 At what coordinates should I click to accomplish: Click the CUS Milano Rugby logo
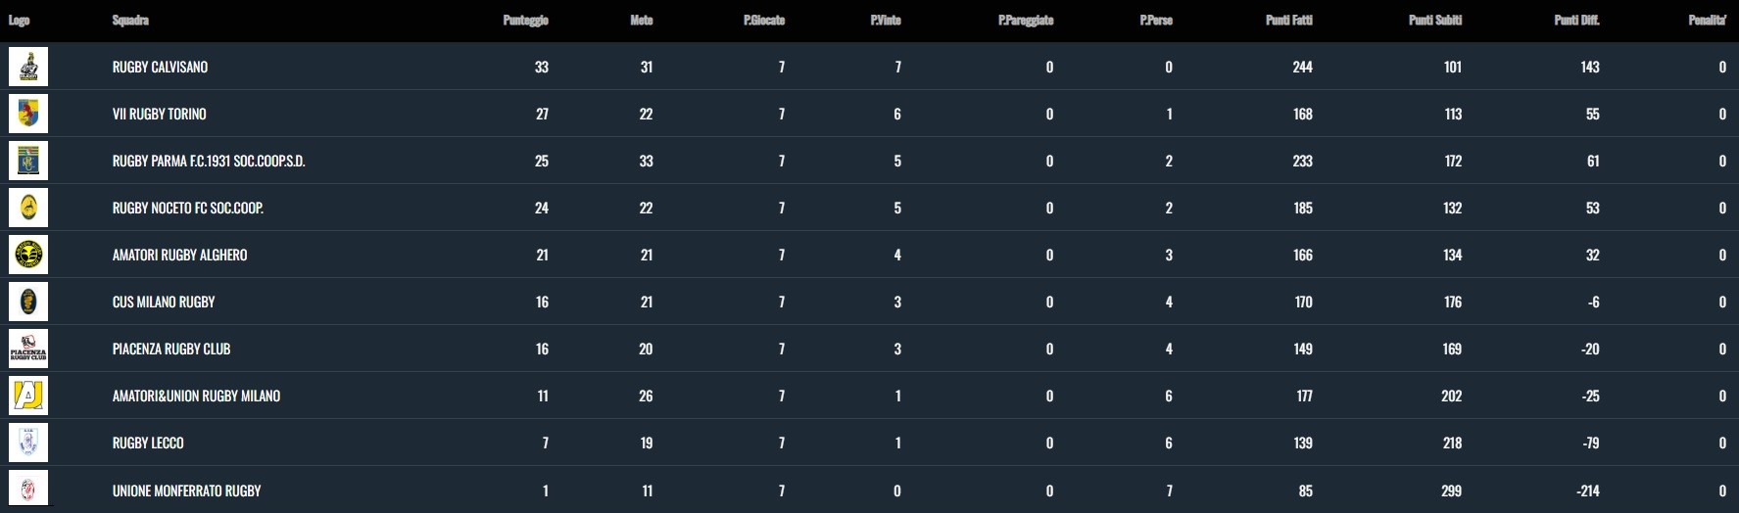coord(28,302)
